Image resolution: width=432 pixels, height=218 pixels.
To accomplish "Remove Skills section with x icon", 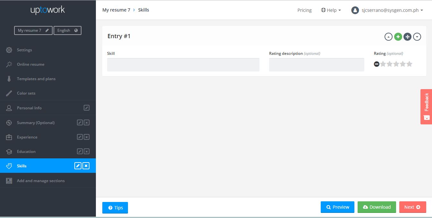I will pos(86,166).
